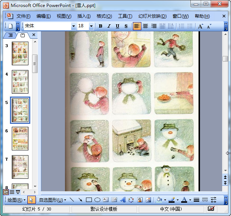Image resolution: width=231 pixels, height=216 pixels.
Task: Select slide 6 thumbnail
Action: [x=20, y=139]
